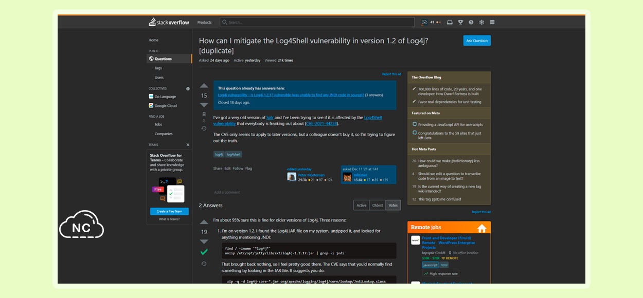Open the '[todictionary] less ambiguous' meta post
Viewport: 643px width, 298px height.
tap(449, 163)
